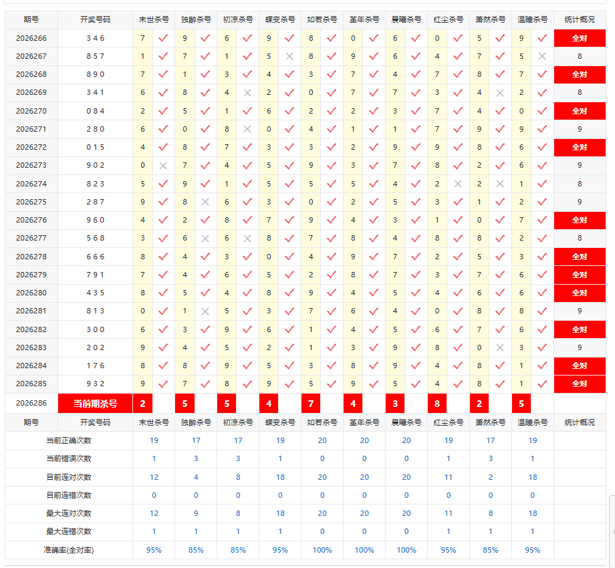Screen dimensions: 615x568
Task: Select the 最大连错次数 row label
Action: point(69,531)
